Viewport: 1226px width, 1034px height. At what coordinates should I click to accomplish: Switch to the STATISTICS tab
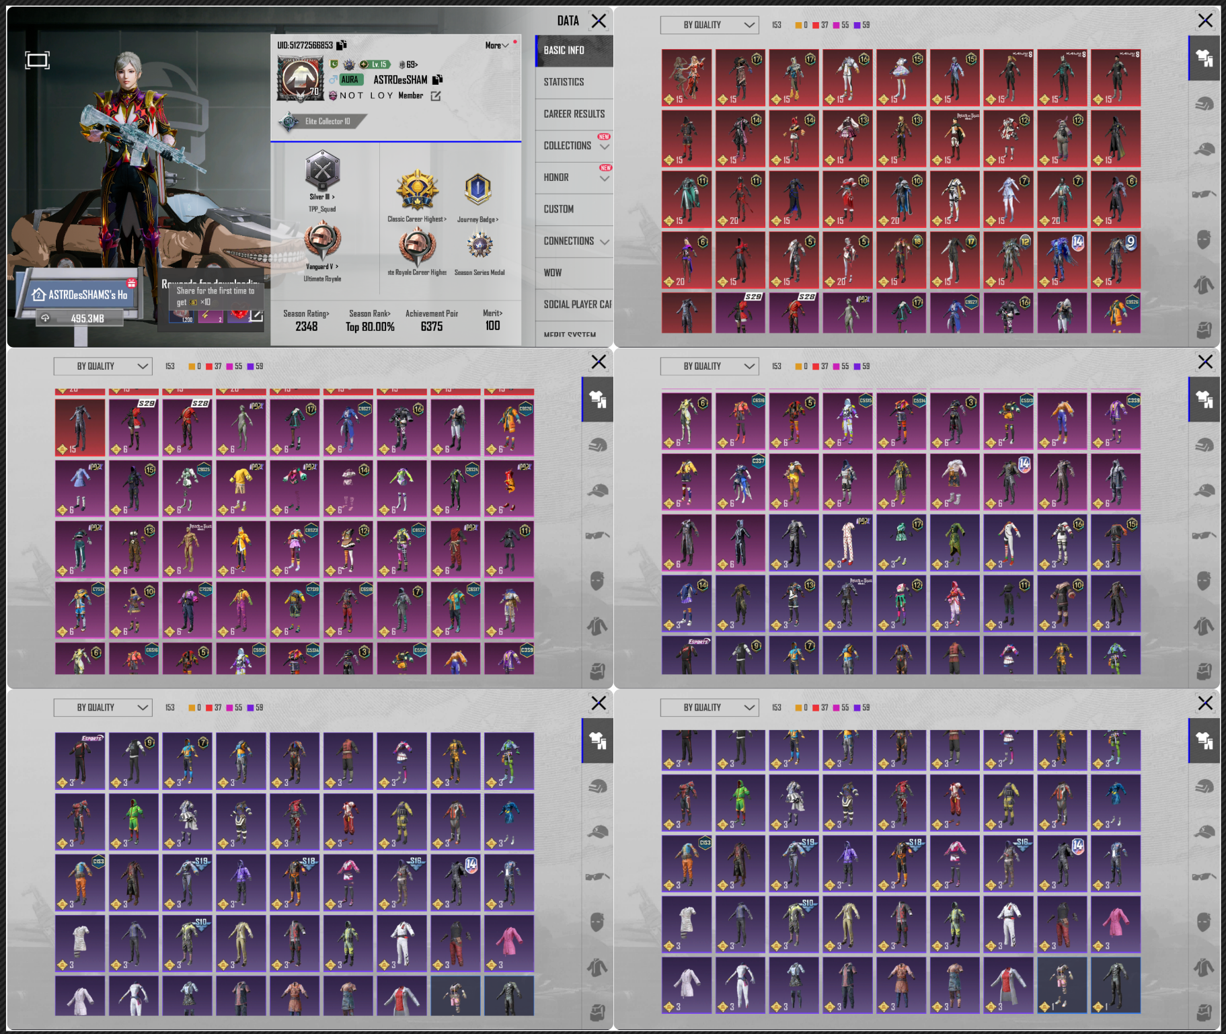click(x=574, y=82)
